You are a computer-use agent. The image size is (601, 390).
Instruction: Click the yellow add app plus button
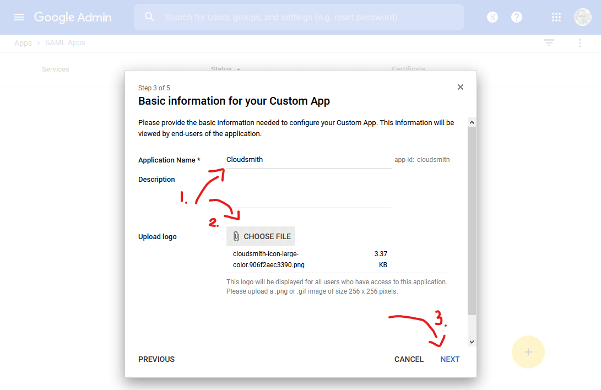(x=528, y=352)
